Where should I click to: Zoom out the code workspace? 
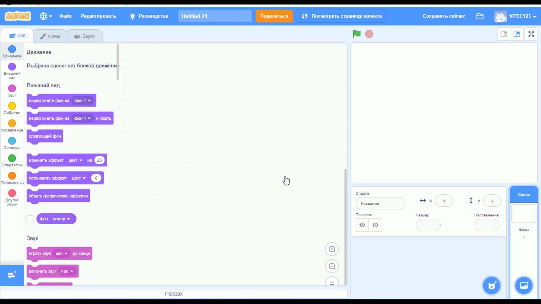tap(332, 266)
